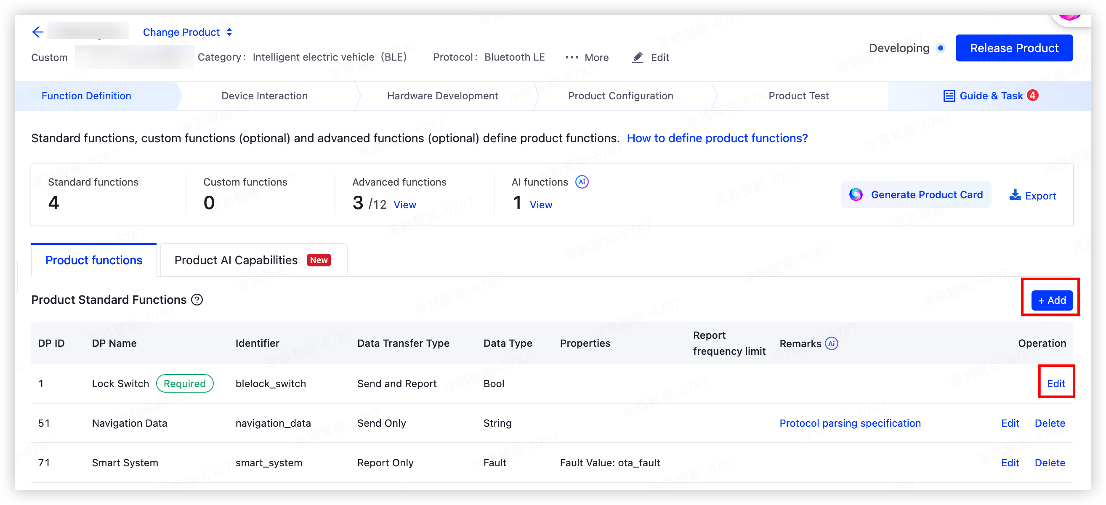Click the back arrow icon

coord(38,32)
